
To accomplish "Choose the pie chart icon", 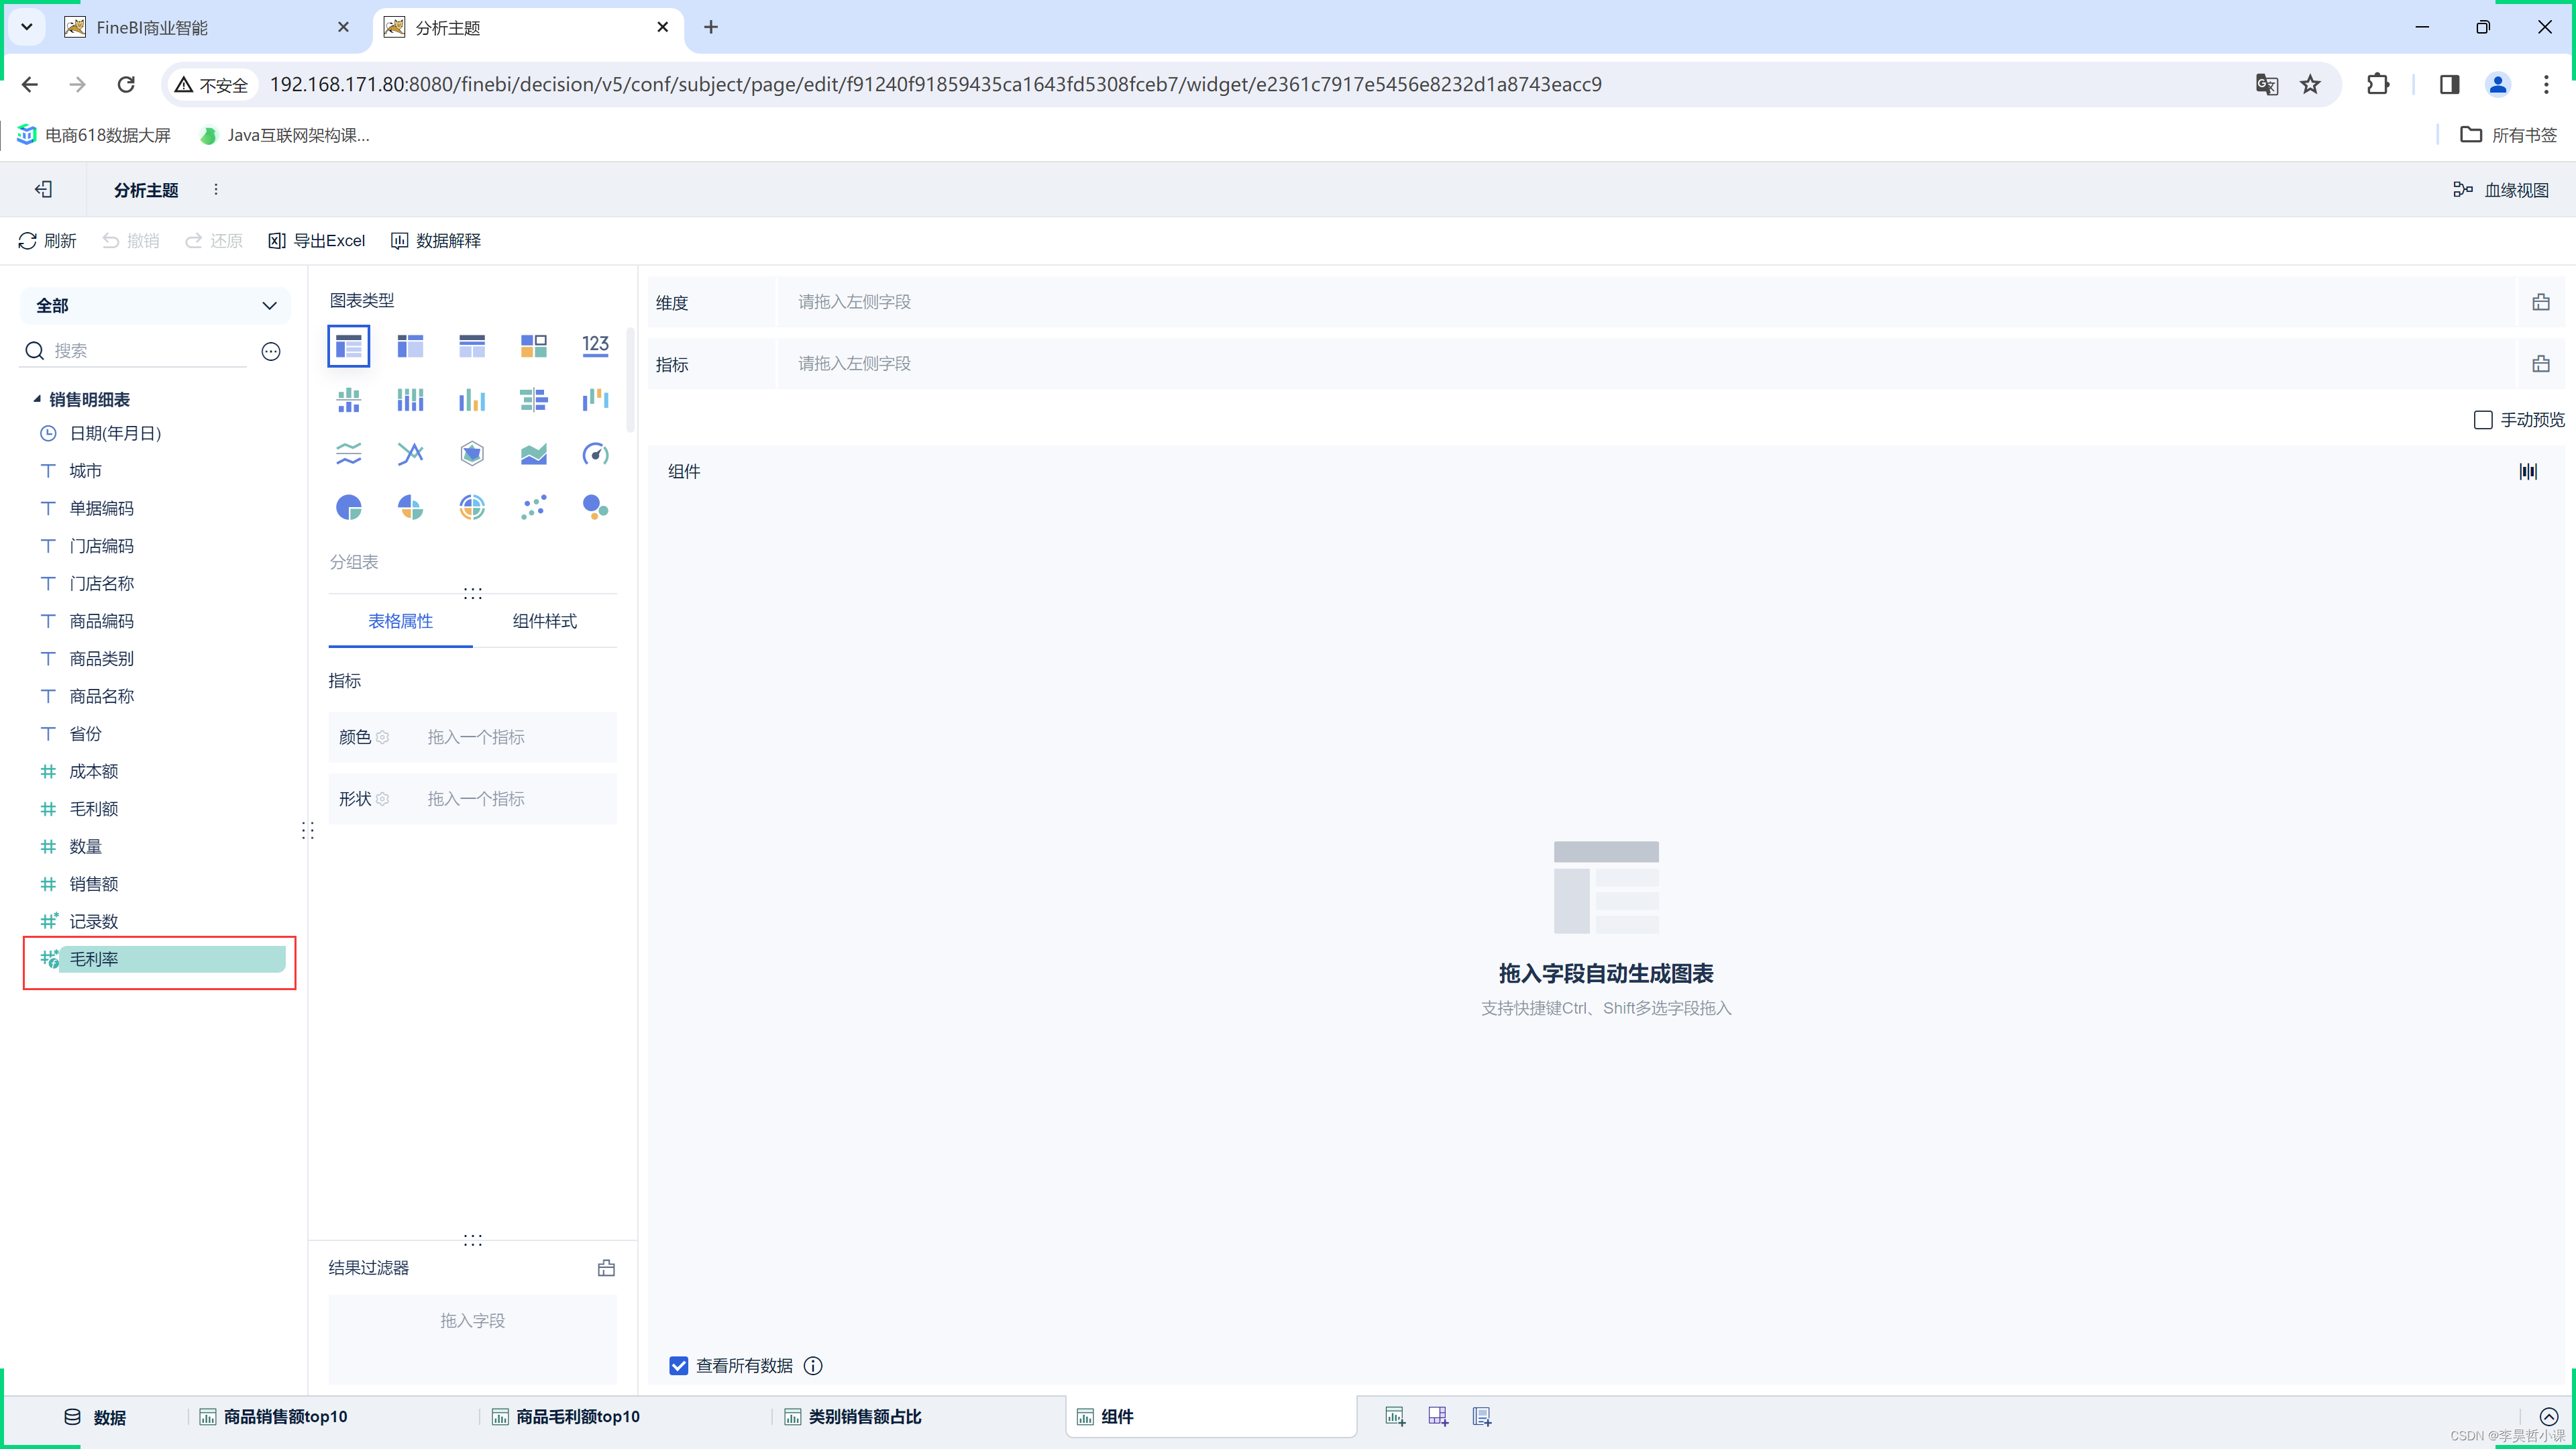I will click(x=348, y=508).
